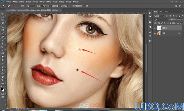Open layer filter type dropdown
Viewport: 184px width, 111px height.
point(159,16)
